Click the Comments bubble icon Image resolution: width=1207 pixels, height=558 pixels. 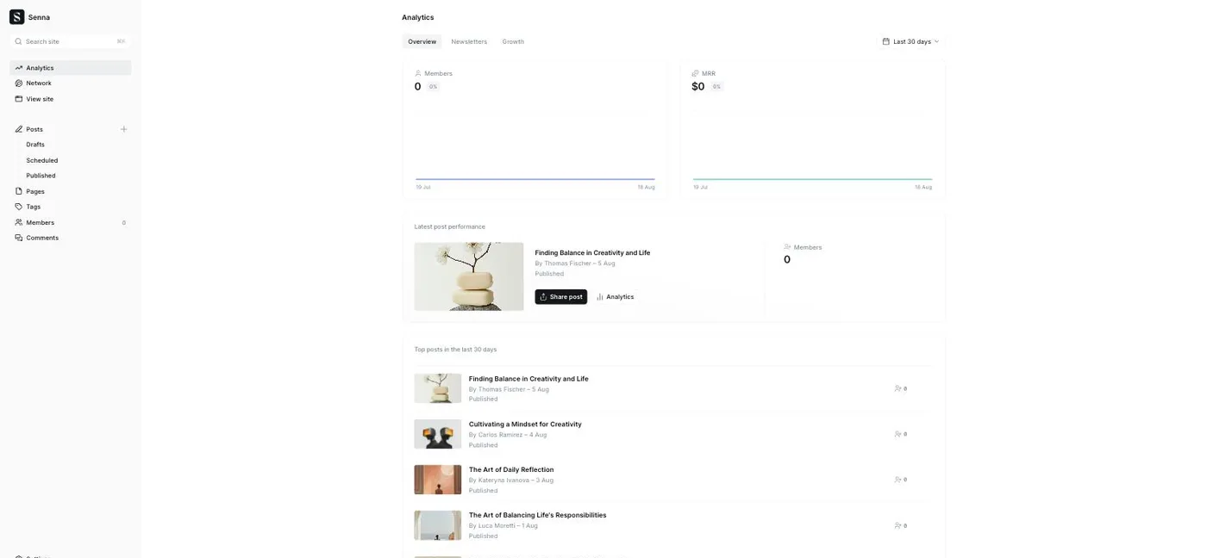click(x=19, y=238)
